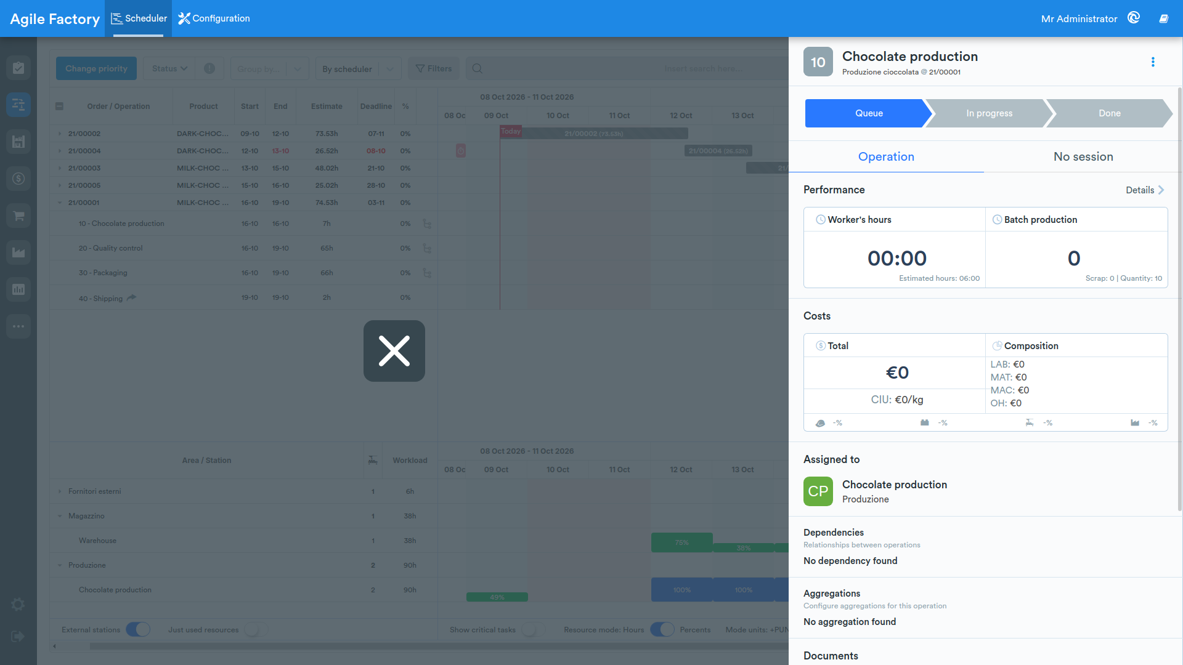
Task: Toggle the select-all orders checkbox
Action: tap(59, 106)
